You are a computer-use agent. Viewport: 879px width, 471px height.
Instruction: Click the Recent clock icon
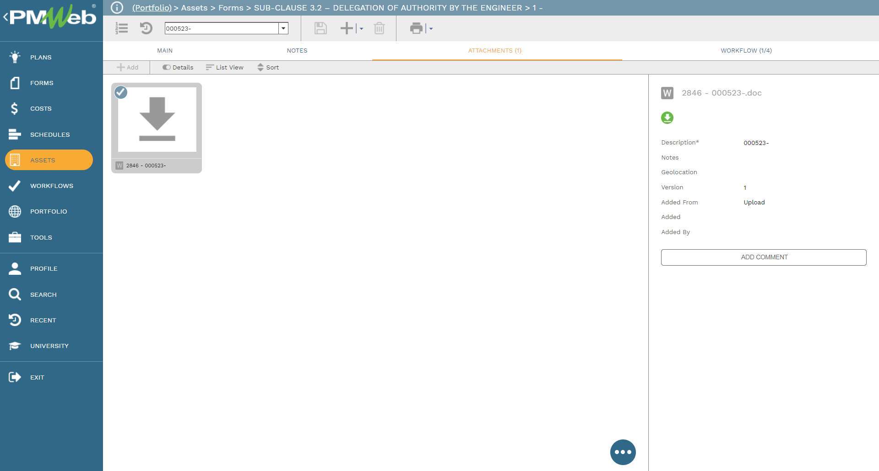coord(15,320)
